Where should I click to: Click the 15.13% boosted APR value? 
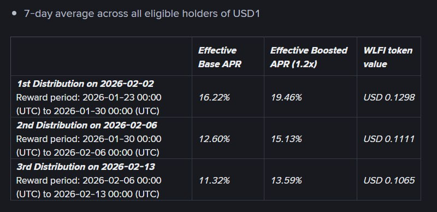tap(286, 139)
